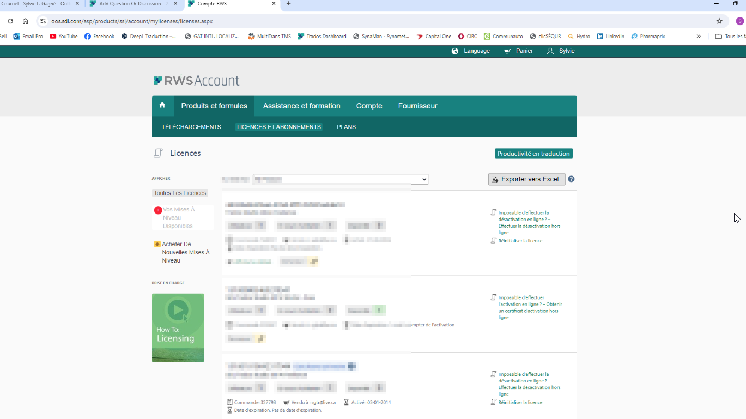
Task: Open the Language globe selector
Action: (x=471, y=51)
